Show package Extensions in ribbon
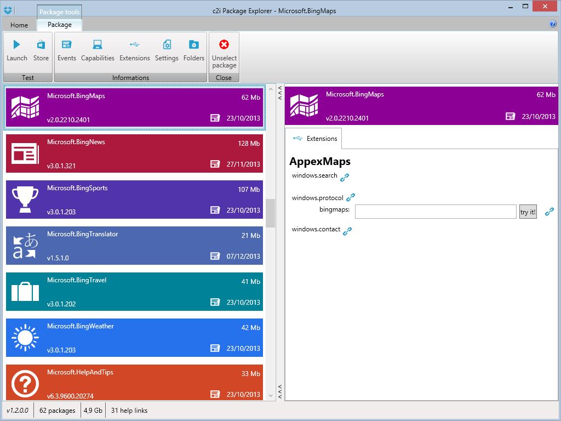The width and height of the screenshot is (561, 421). [135, 51]
